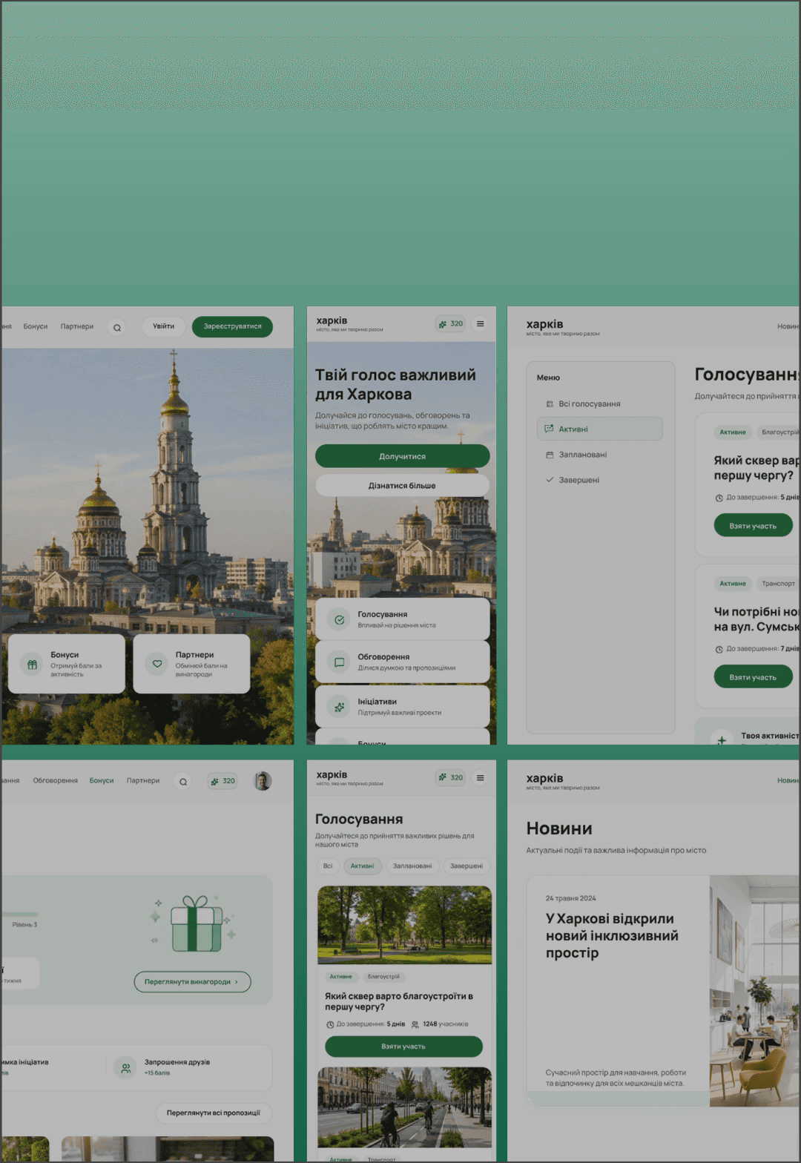Open the park photo on the mobile voting card
The height and width of the screenshot is (1163, 801).
(x=405, y=925)
